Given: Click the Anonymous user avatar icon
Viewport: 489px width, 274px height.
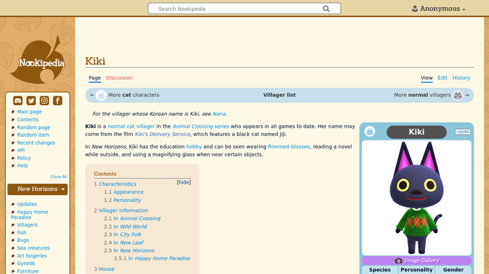Looking at the screenshot, I should 414,8.
